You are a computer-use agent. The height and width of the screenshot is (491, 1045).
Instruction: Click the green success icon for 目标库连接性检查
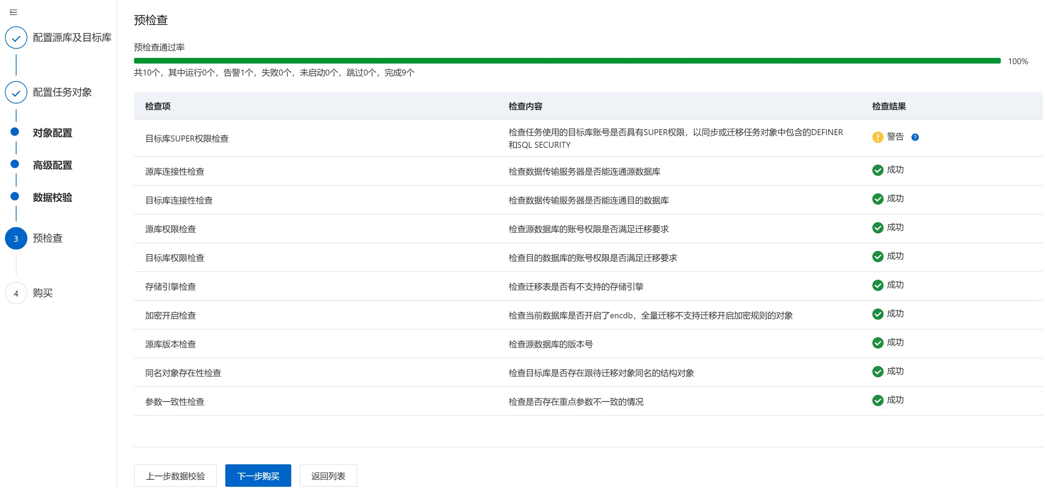878,199
